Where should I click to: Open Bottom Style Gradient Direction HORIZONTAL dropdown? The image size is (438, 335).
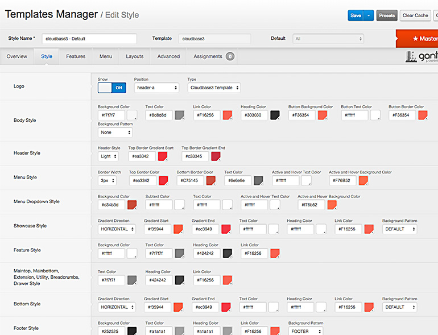pos(117,307)
